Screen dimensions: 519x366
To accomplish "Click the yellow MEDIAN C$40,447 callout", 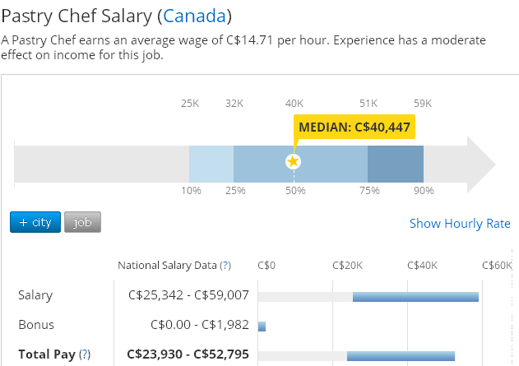I will pos(354,127).
